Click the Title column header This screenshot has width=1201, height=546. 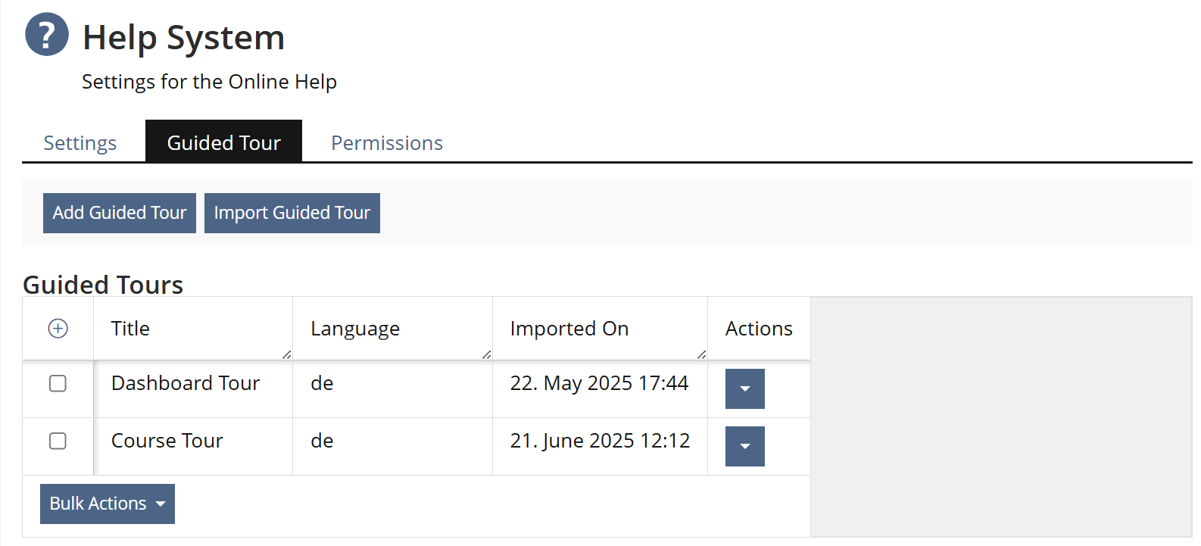coord(130,329)
